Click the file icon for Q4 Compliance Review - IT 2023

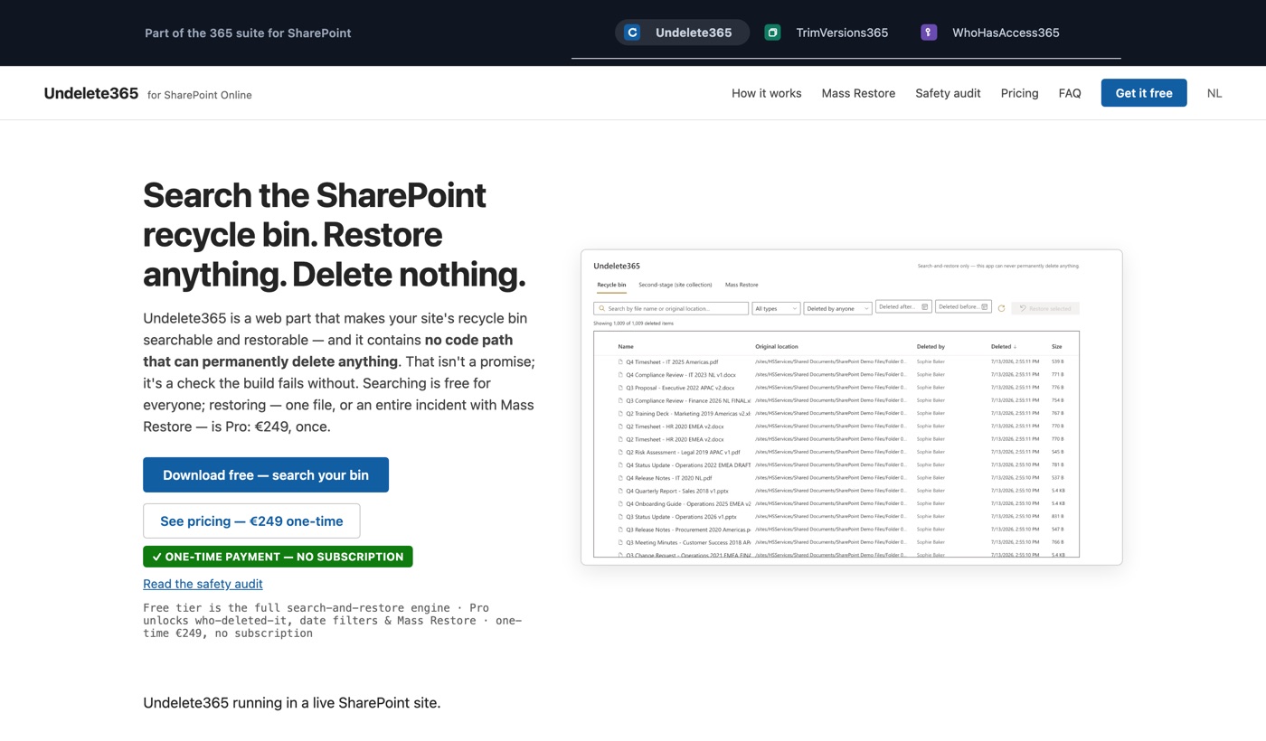(x=620, y=374)
